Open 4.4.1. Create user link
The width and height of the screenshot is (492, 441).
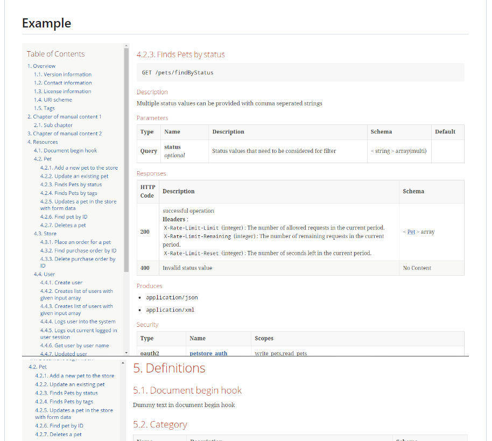pyautogui.click(x=61, y=283)
